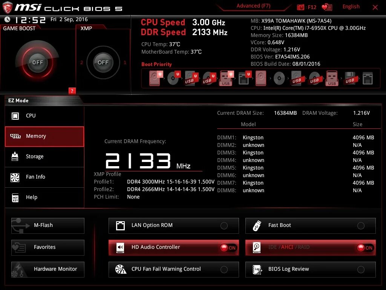Click the Current DRAM Size 16384MB value
386x290 pixels.
(x=285, y=113)
